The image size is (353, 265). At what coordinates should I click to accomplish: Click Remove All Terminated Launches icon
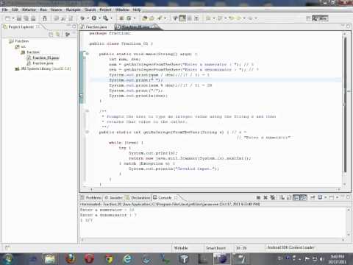272,197
